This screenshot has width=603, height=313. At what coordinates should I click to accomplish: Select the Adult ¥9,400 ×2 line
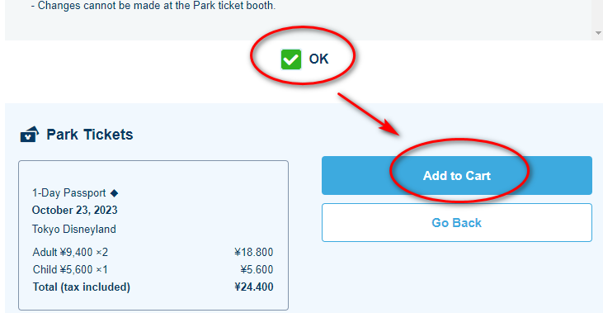70,252
